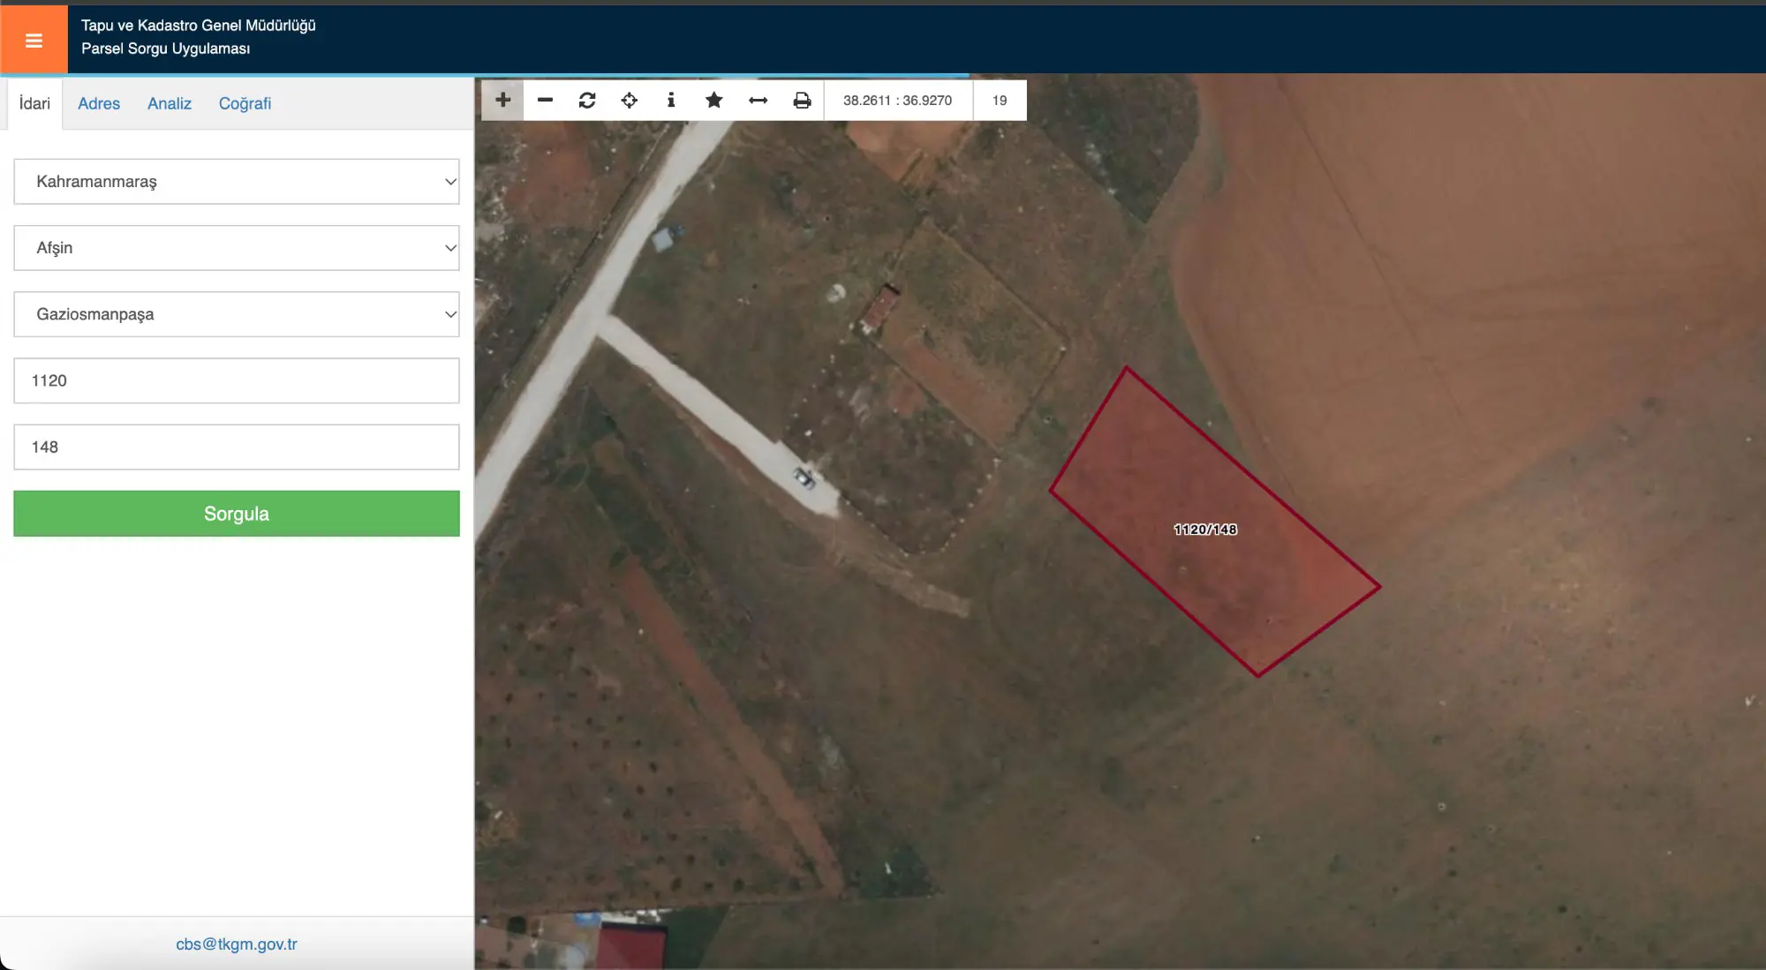Open the orange hamburger menu
This screenshot has width=1766, height=970.
click(x=34, y=40)
